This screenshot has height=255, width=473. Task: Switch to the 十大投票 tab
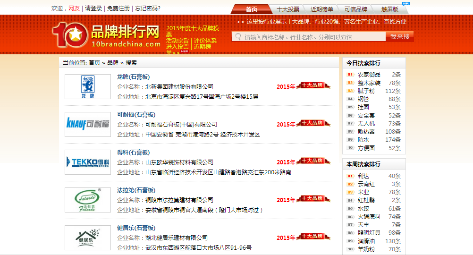tap(288, 9)
